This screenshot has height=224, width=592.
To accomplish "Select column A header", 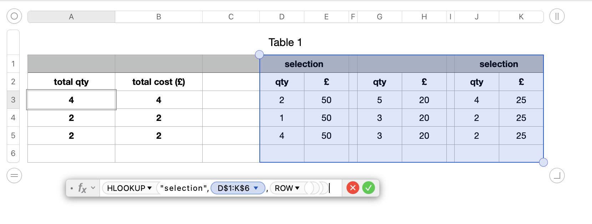I will (x=71, y=17).
